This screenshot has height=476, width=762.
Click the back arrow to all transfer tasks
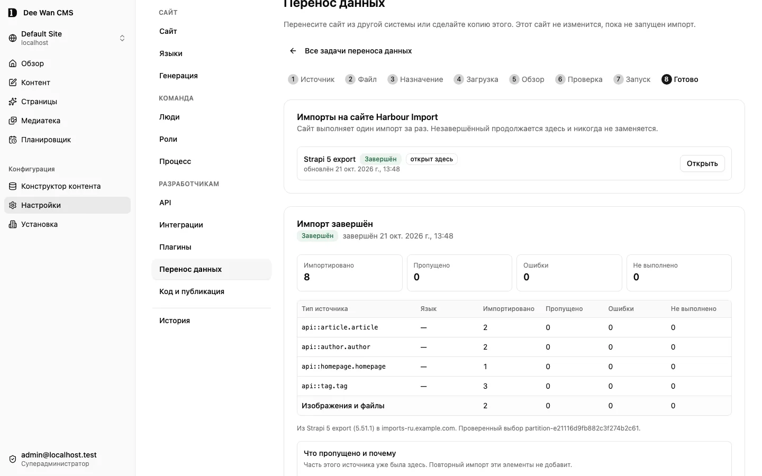click(293, 51)
